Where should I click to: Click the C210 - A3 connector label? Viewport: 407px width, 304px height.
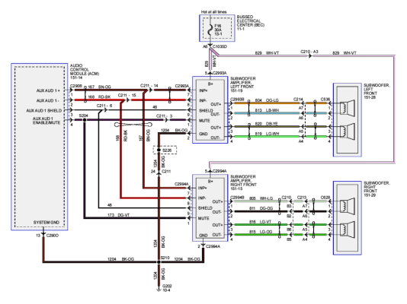tap(309, 52)
